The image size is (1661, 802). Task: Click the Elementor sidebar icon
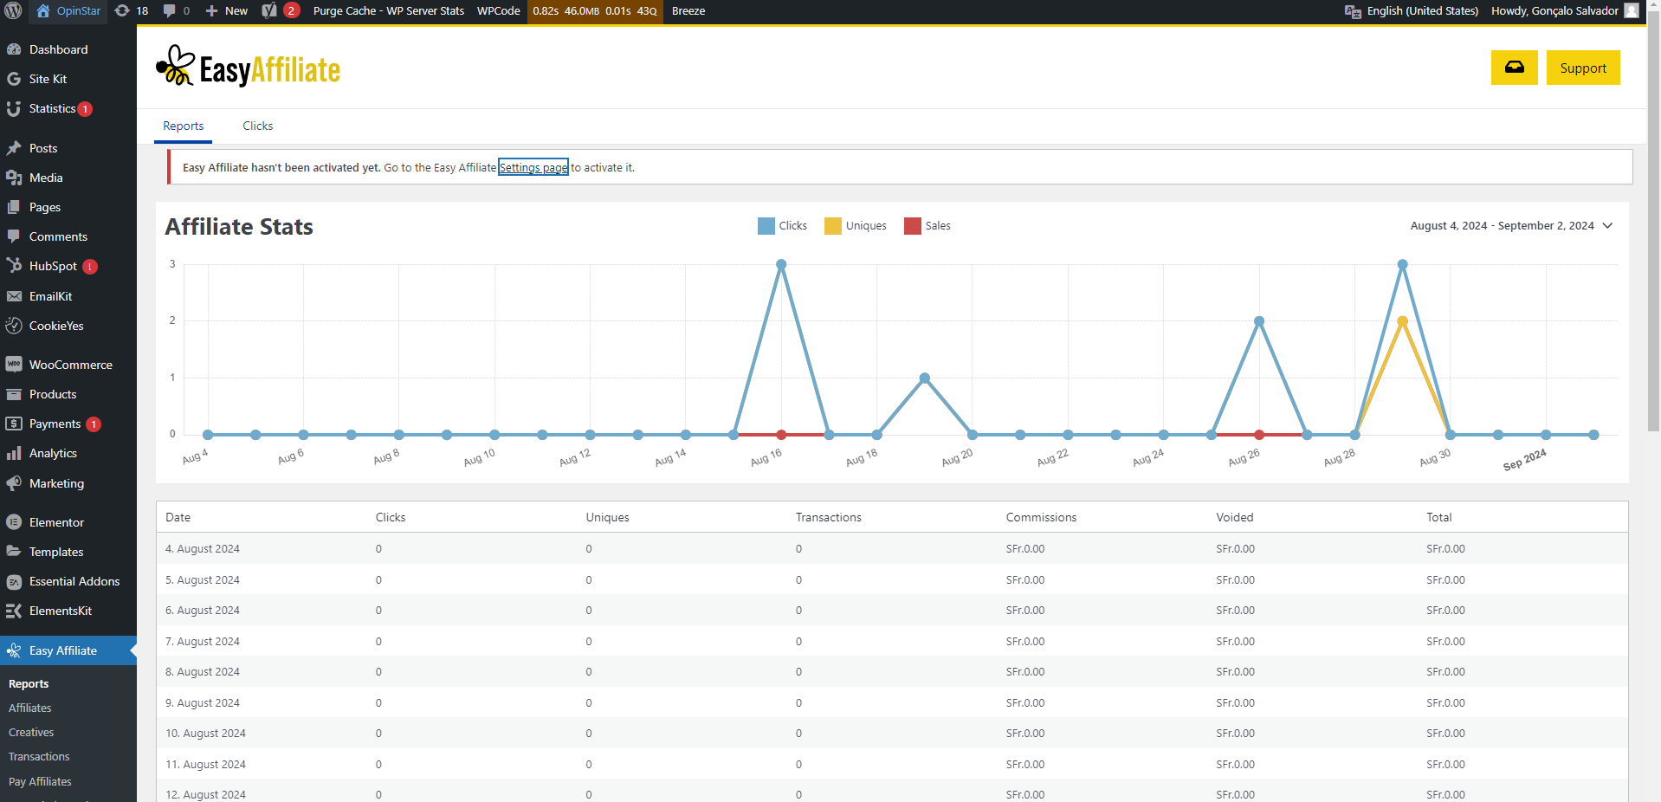click(x=14, y=522)
